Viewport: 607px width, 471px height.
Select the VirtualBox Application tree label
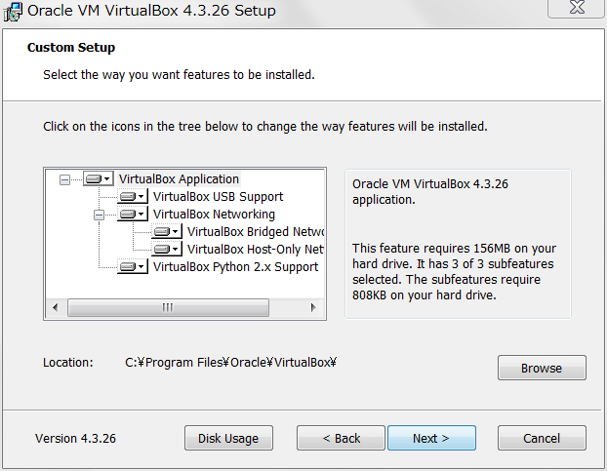179,179
